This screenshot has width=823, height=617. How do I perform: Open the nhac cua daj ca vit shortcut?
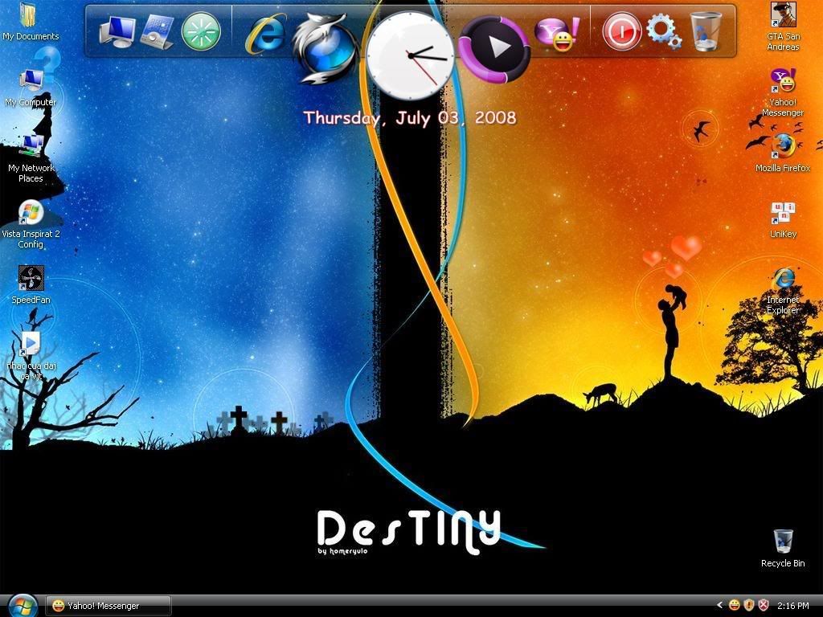coord(31,356)
